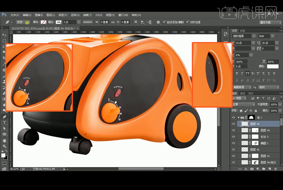Click the white text 颜色 swatch
This screenshot has height=190, width=283.
(x=272, y=66)
